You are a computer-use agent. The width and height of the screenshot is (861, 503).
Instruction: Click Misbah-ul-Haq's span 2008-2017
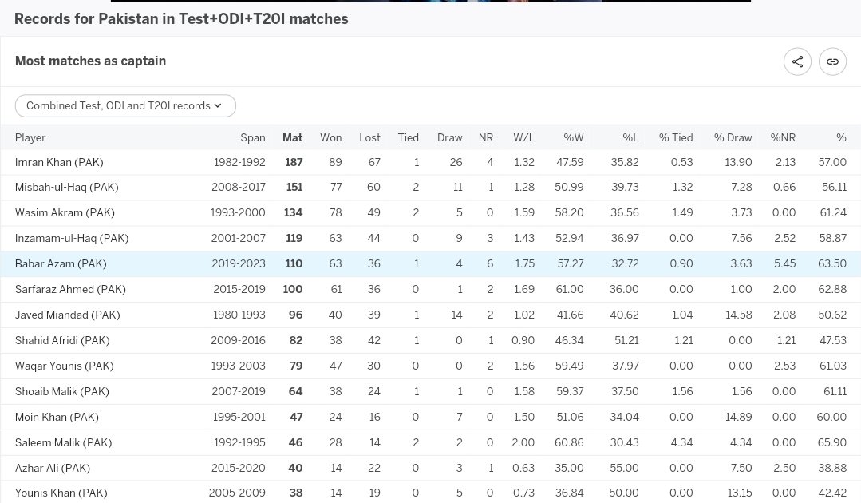tap(239, 188)
